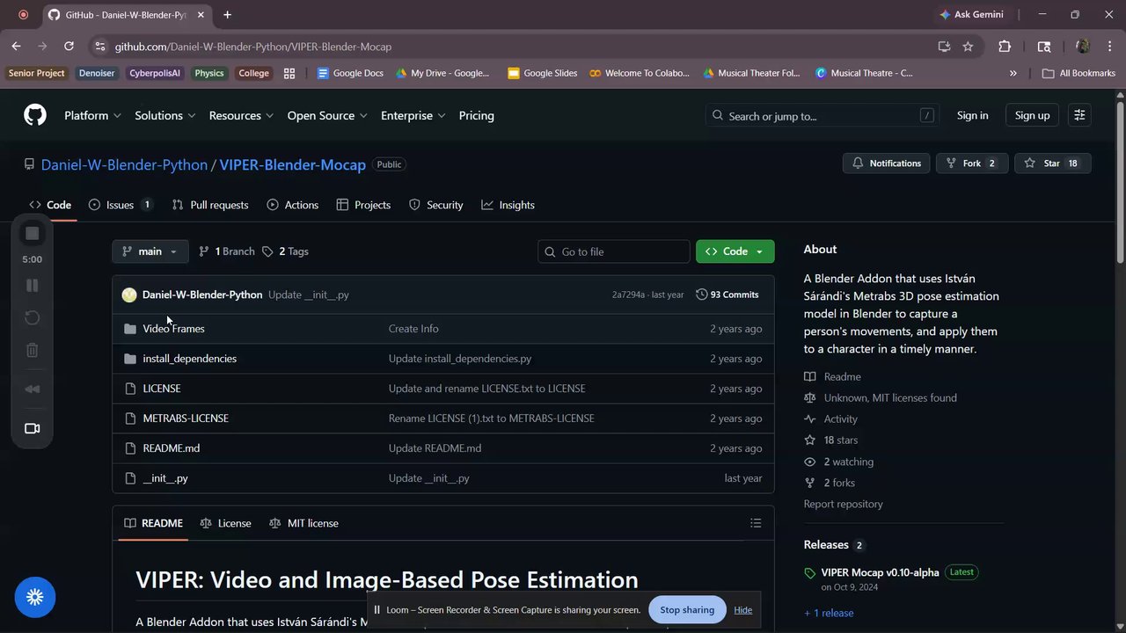Go back to the previous page
1126x633 pixels.
pos(17,47)
